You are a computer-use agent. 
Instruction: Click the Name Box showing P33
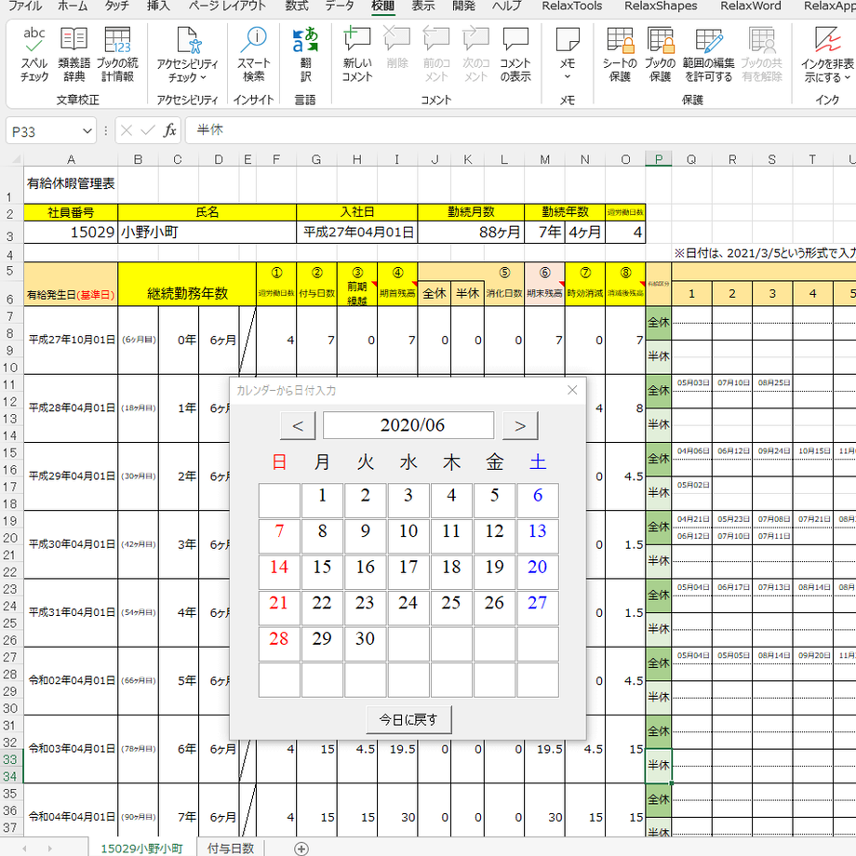click(x=44, y=131)
